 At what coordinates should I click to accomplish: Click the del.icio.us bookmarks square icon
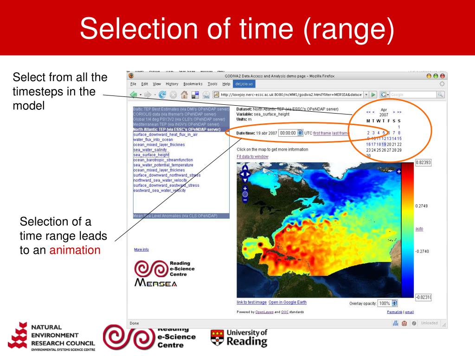tap(195, 95)
